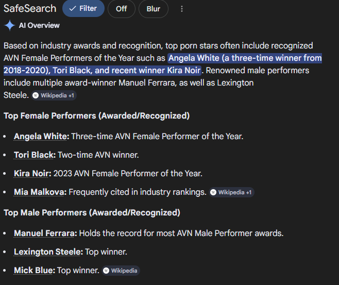
Task: Follow the Kira Noir link
Action: [x=31, y=174]
